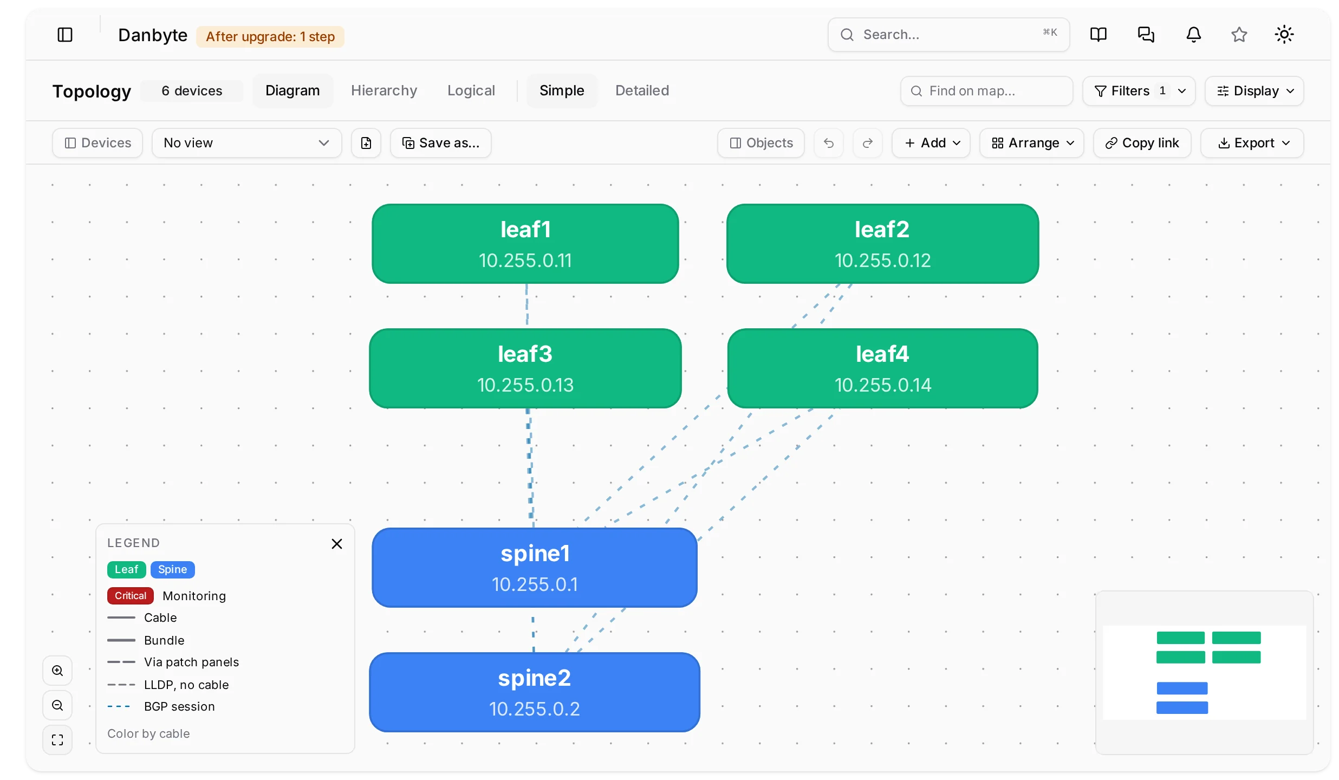Image resolution: width=1339 pixels, height=780 pixels.
Task: Open the Display dropdown
Action: pyautogui.click(x=1254, y=91)
